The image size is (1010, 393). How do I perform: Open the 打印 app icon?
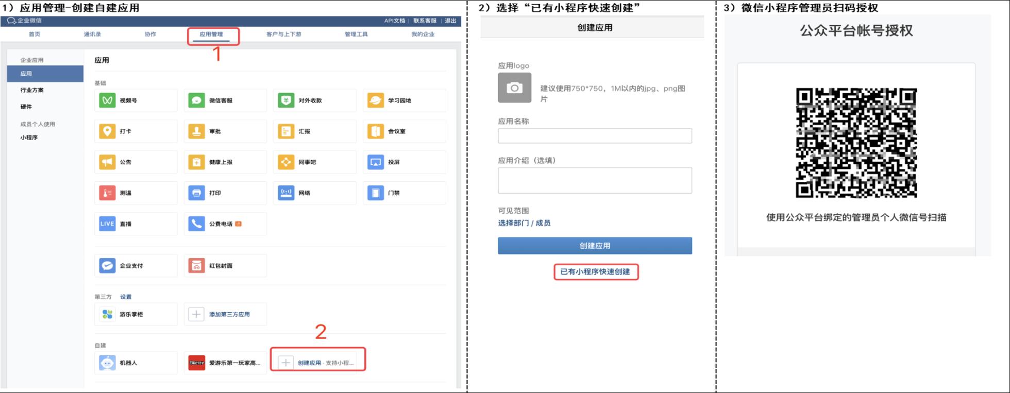click(196, 193)
